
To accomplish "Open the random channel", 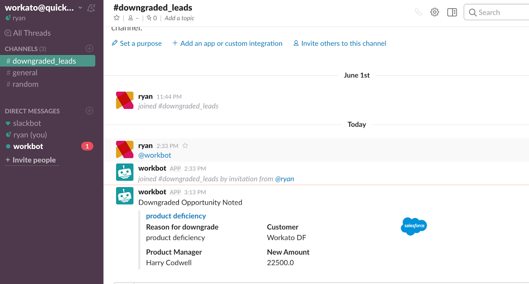I will (26, 84).
